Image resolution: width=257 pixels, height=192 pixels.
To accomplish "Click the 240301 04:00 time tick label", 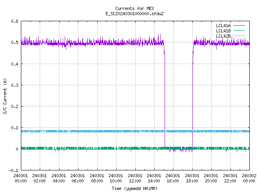I will 59,178.
